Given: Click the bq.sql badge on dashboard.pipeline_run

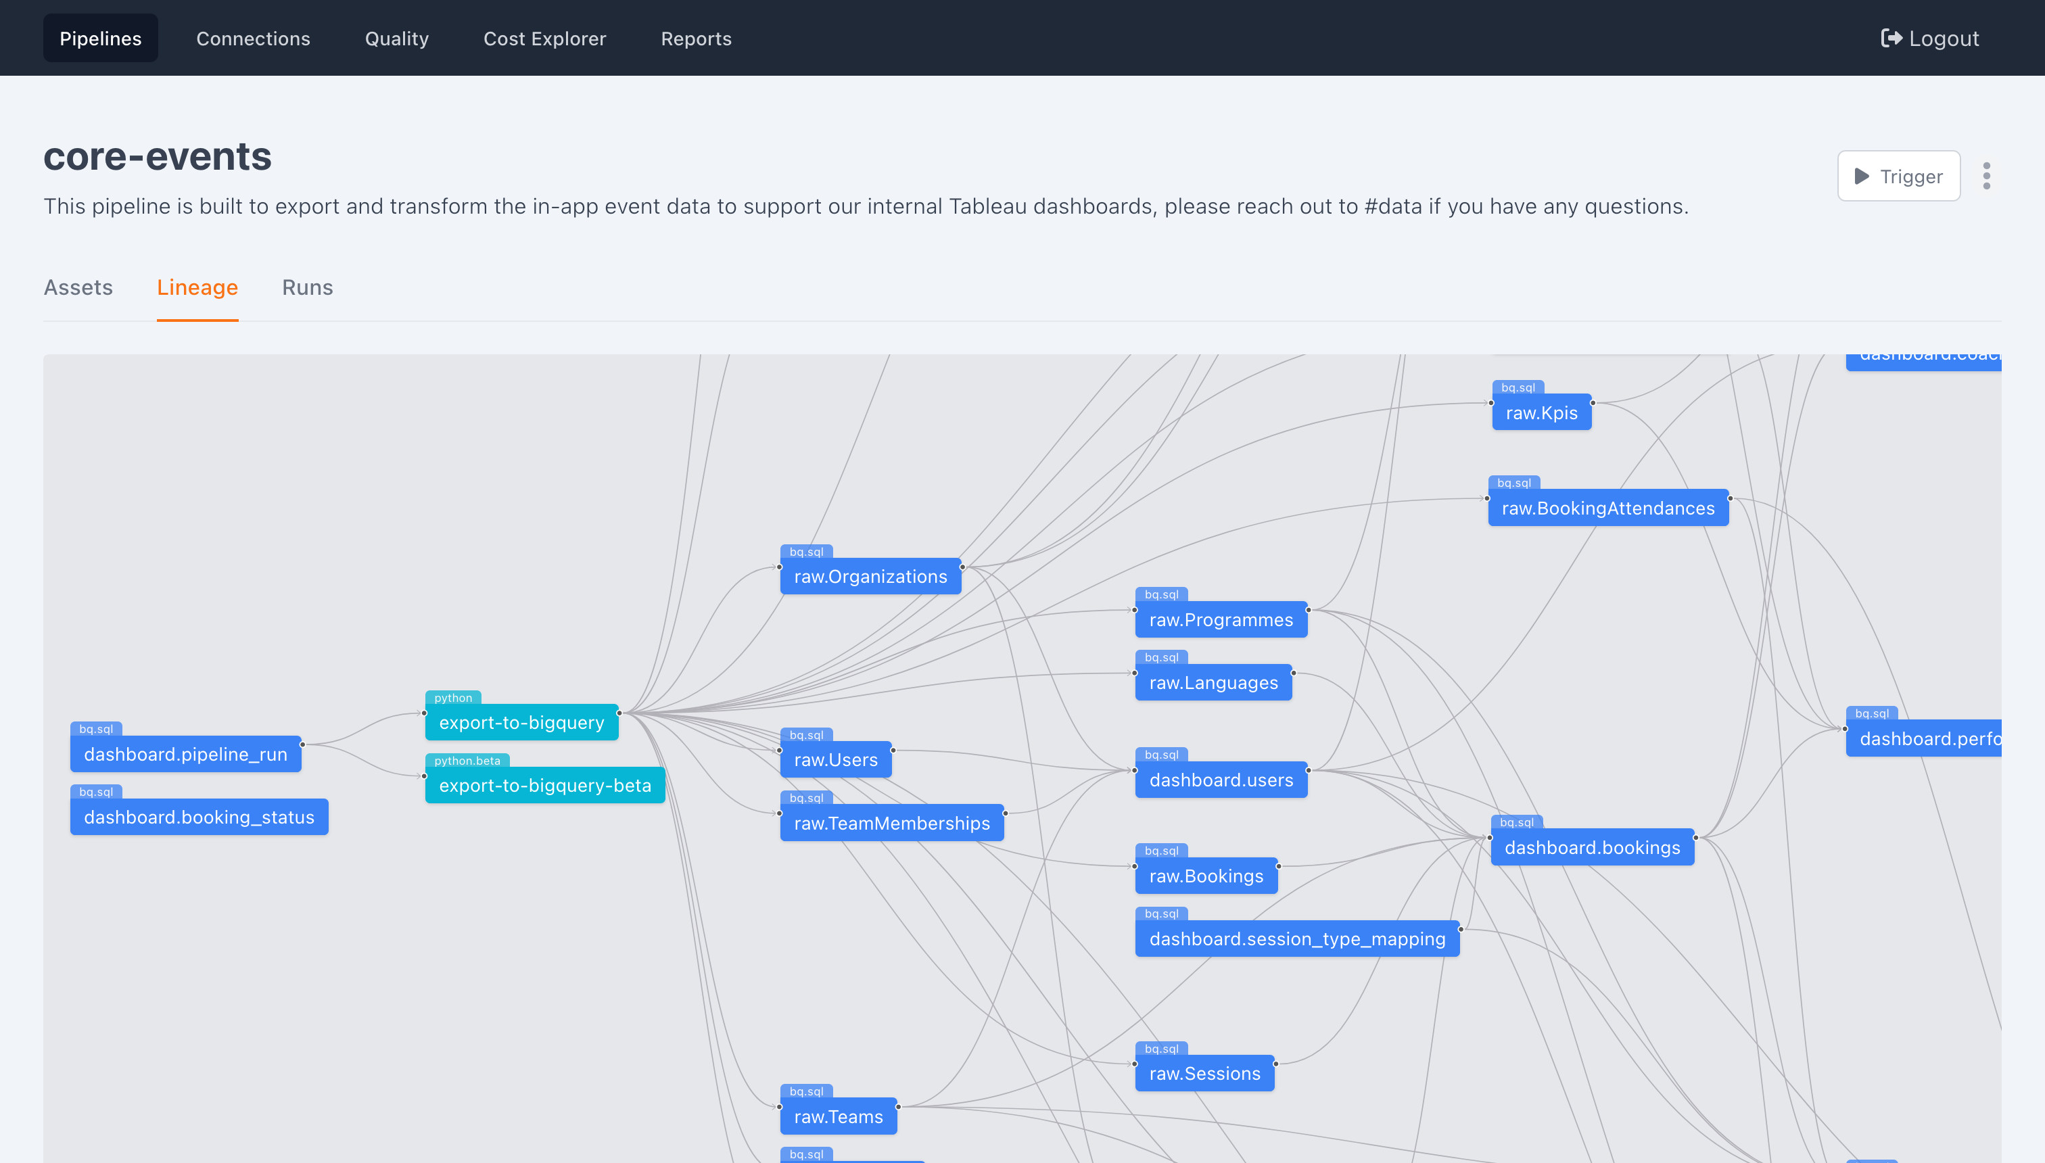Looking at the screenshot, I should point(98,728).
